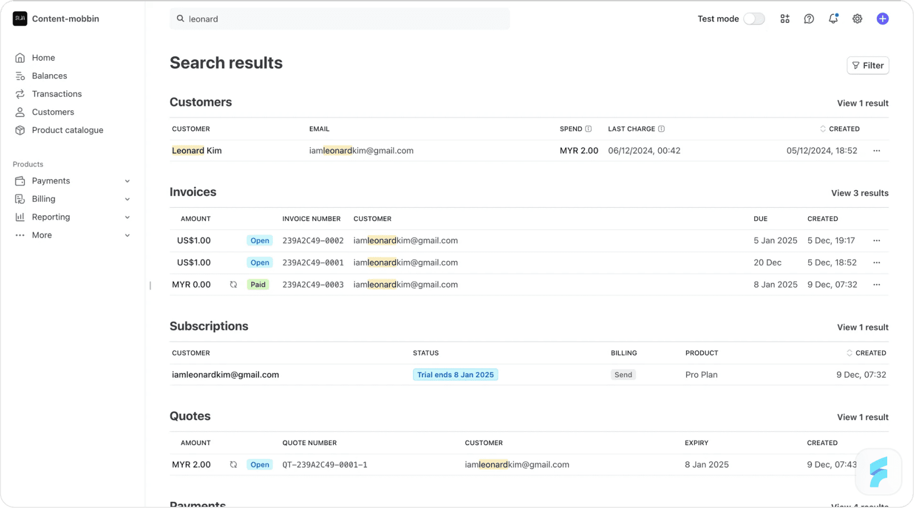Open the Leonard Kim customer name
The height and width of the screenshot is (508, 914).
(x=197, y=151)
